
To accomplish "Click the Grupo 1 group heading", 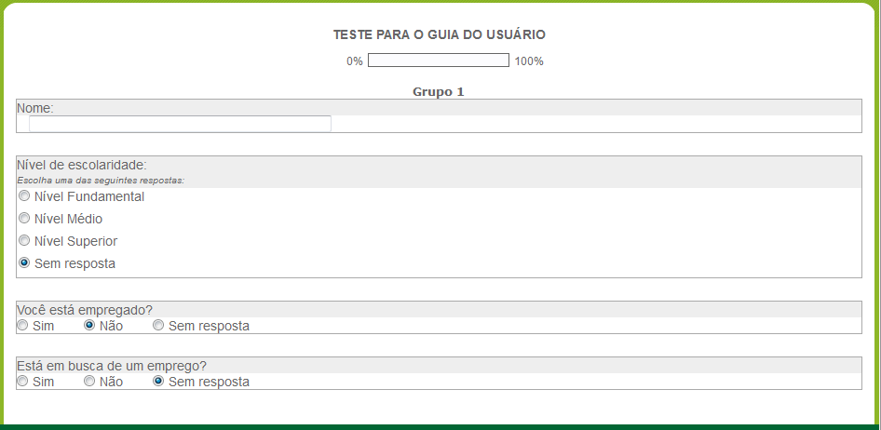I will (438, 92).
